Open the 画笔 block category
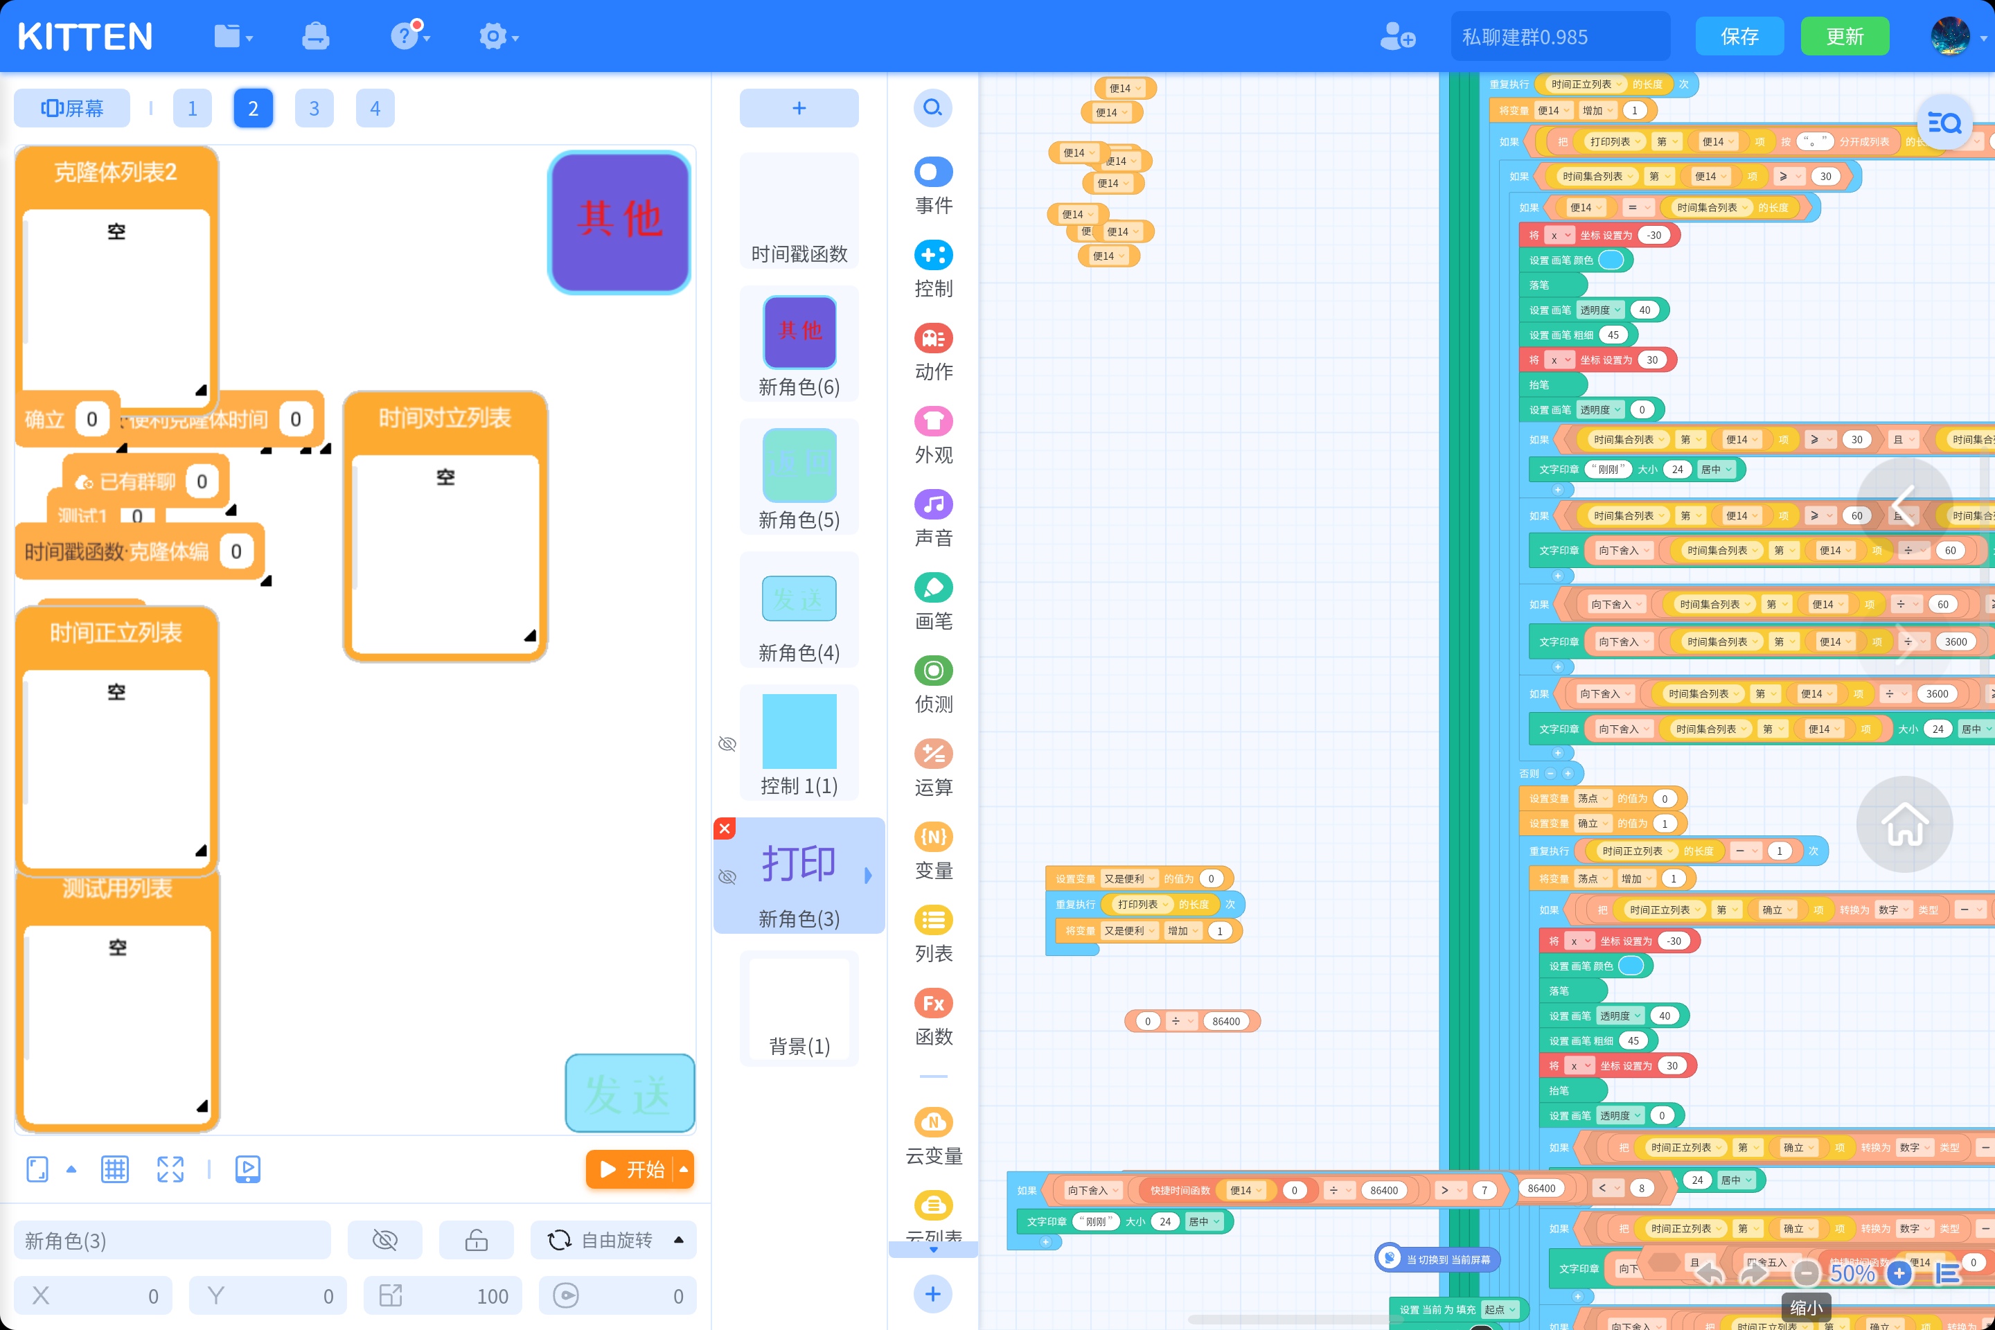 [933, 601]
